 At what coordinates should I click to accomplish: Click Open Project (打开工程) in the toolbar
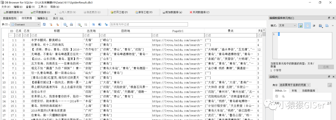[119, 12]
